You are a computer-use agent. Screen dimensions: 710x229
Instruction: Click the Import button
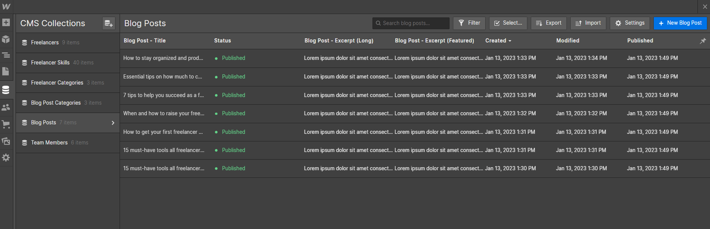(x=588, y=23)
